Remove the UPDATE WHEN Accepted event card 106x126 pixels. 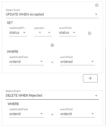click(x=97, y=5)
